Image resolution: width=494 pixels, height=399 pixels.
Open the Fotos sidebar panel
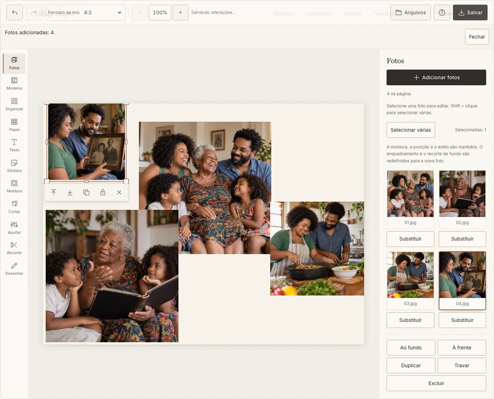[14, 63]
